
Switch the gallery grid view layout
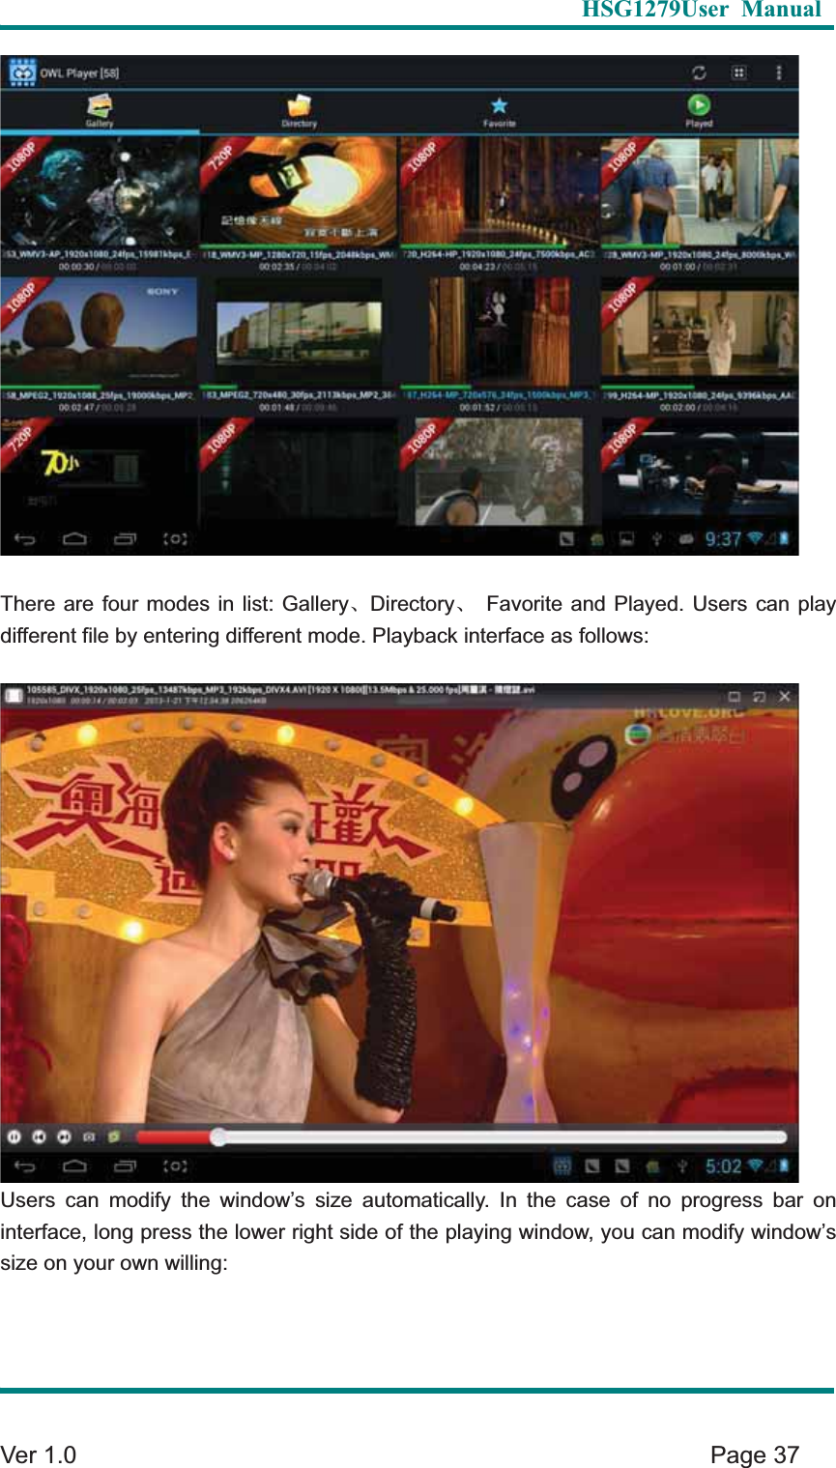click(738, 72)
